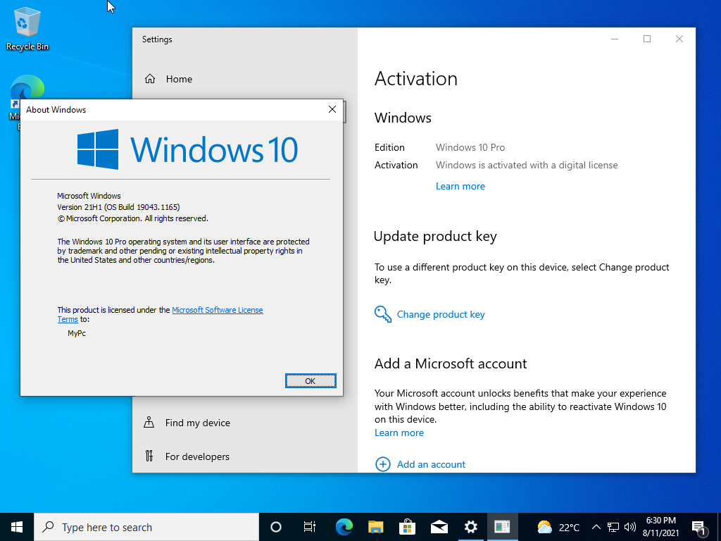This screenshot has height=541, width=721.
Task: Click the volume icon in system tray
Action: (x=629, y=527)
